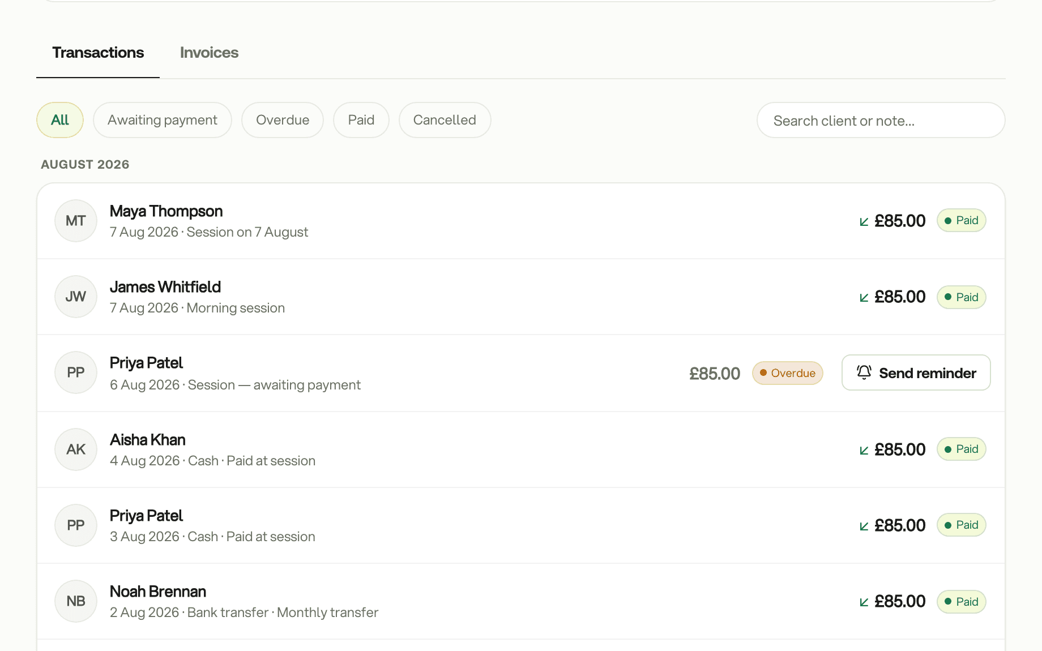
Task: Select the All filter chip
Action: pyautogui.click(x=60, y=120)
